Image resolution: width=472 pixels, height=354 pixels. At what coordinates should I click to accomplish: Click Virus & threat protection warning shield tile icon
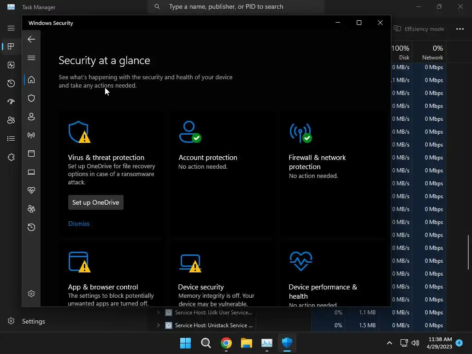[79, 132]
